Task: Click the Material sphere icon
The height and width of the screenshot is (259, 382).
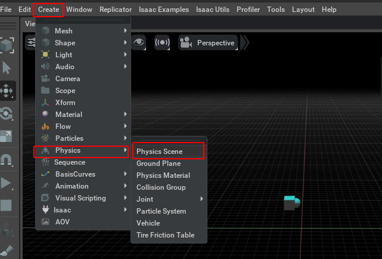Action: [45, 114]
